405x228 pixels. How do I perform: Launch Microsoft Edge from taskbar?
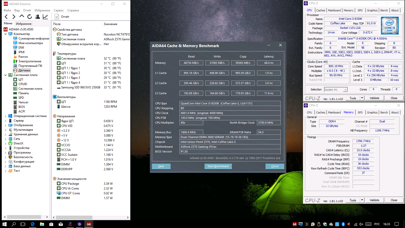[32, 224]
